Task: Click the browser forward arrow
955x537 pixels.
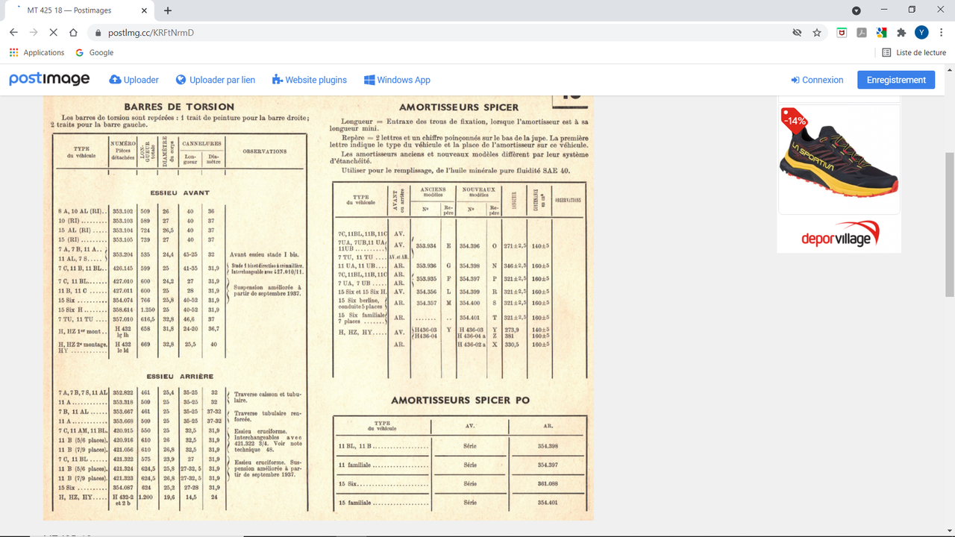Action: point(34,33)
